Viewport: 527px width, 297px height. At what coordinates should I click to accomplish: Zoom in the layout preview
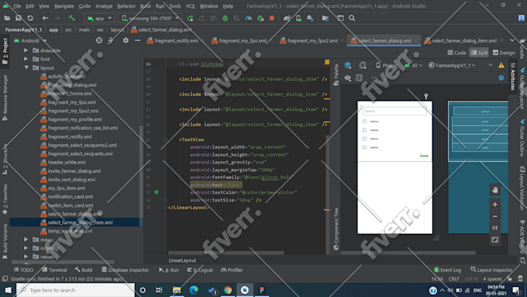point(494,205)
